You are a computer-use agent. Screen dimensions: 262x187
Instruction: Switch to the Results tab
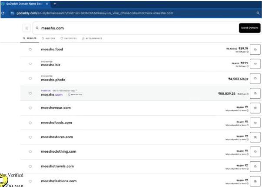(30, 38)
